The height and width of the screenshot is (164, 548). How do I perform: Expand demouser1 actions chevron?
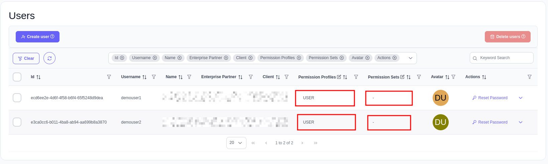[521, 98]
